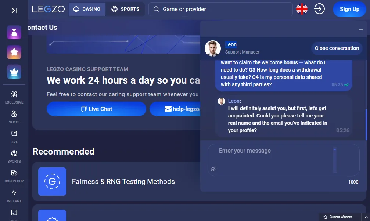The width and height of the screenshot is (370, 221).
Task: Click the Live Chat button
Action: (96, 109)
